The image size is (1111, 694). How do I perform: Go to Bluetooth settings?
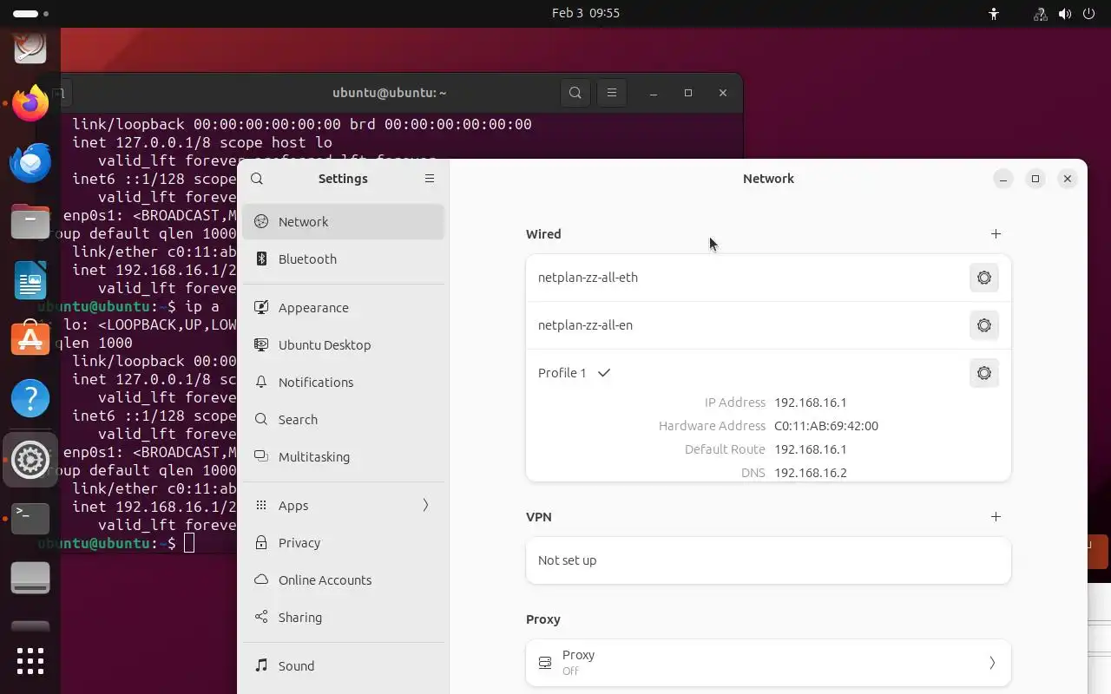point(344,259)
